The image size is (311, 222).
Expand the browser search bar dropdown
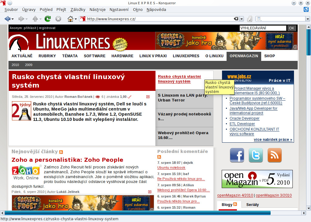pyautogui.click(x=308, y=19)
